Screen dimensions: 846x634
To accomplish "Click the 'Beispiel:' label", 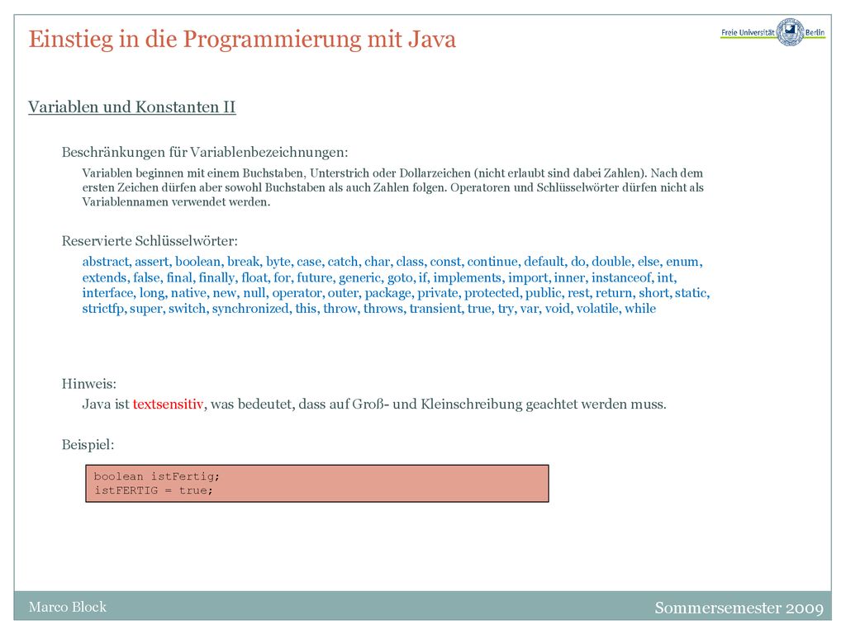I will click(x=88, y=445).
